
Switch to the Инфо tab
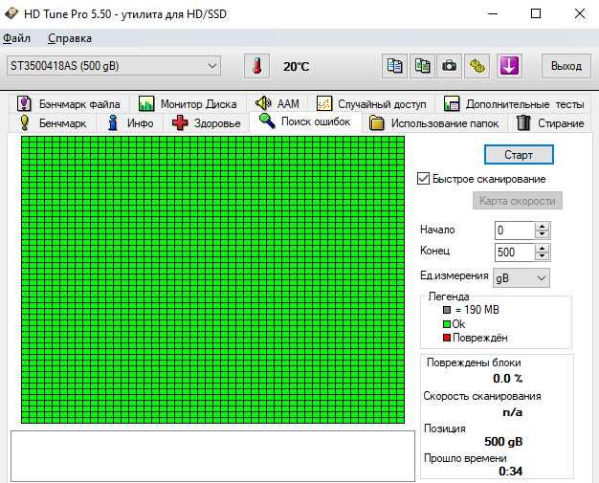(131, 123)
